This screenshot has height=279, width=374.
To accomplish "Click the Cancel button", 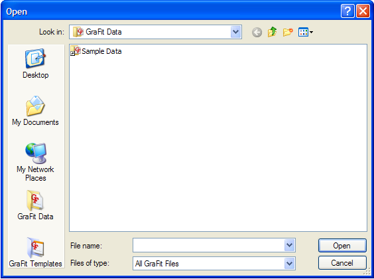I will [342, 263].
